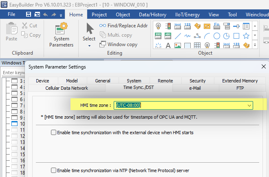Copy the selected object
This screenshot has width=269, height=177.
click(x=31, y=35)
